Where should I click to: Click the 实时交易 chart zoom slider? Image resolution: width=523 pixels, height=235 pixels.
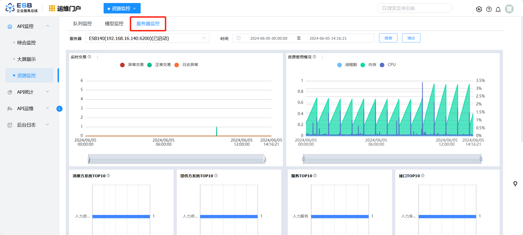coord(176,159)
